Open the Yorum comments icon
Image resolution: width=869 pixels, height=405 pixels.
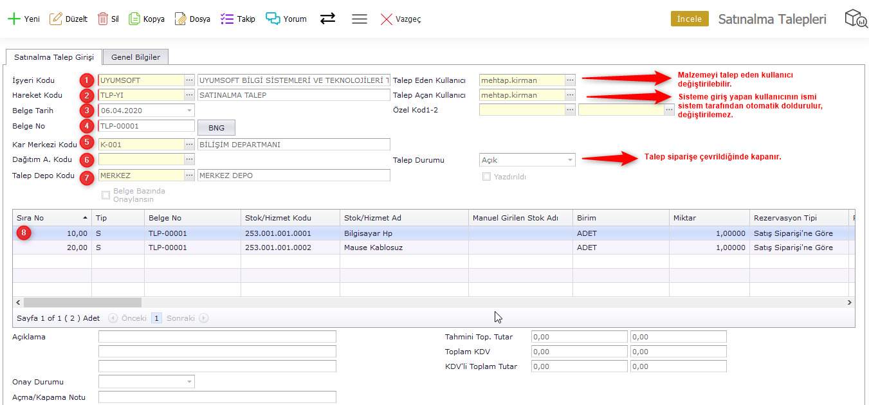pos(273,19)
